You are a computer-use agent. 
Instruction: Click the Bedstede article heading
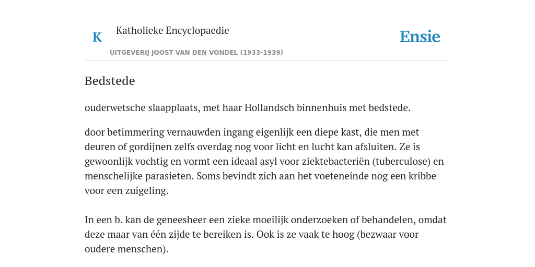tap(110, 81)
